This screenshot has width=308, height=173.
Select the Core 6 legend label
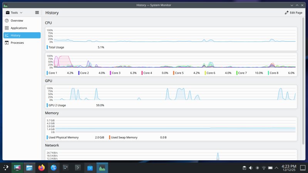pyautogui.click(x=210, y=73)
